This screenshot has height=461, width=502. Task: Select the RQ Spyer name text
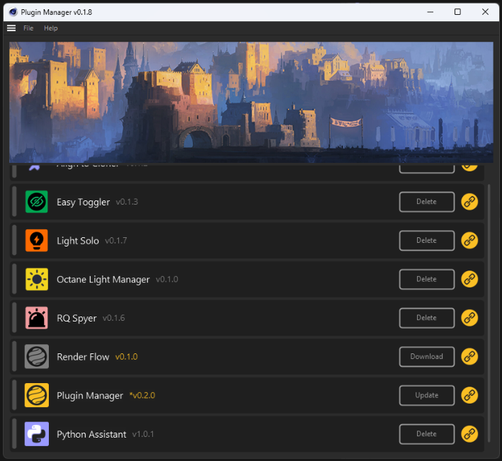pyautogui.click(x=76, y=318)
